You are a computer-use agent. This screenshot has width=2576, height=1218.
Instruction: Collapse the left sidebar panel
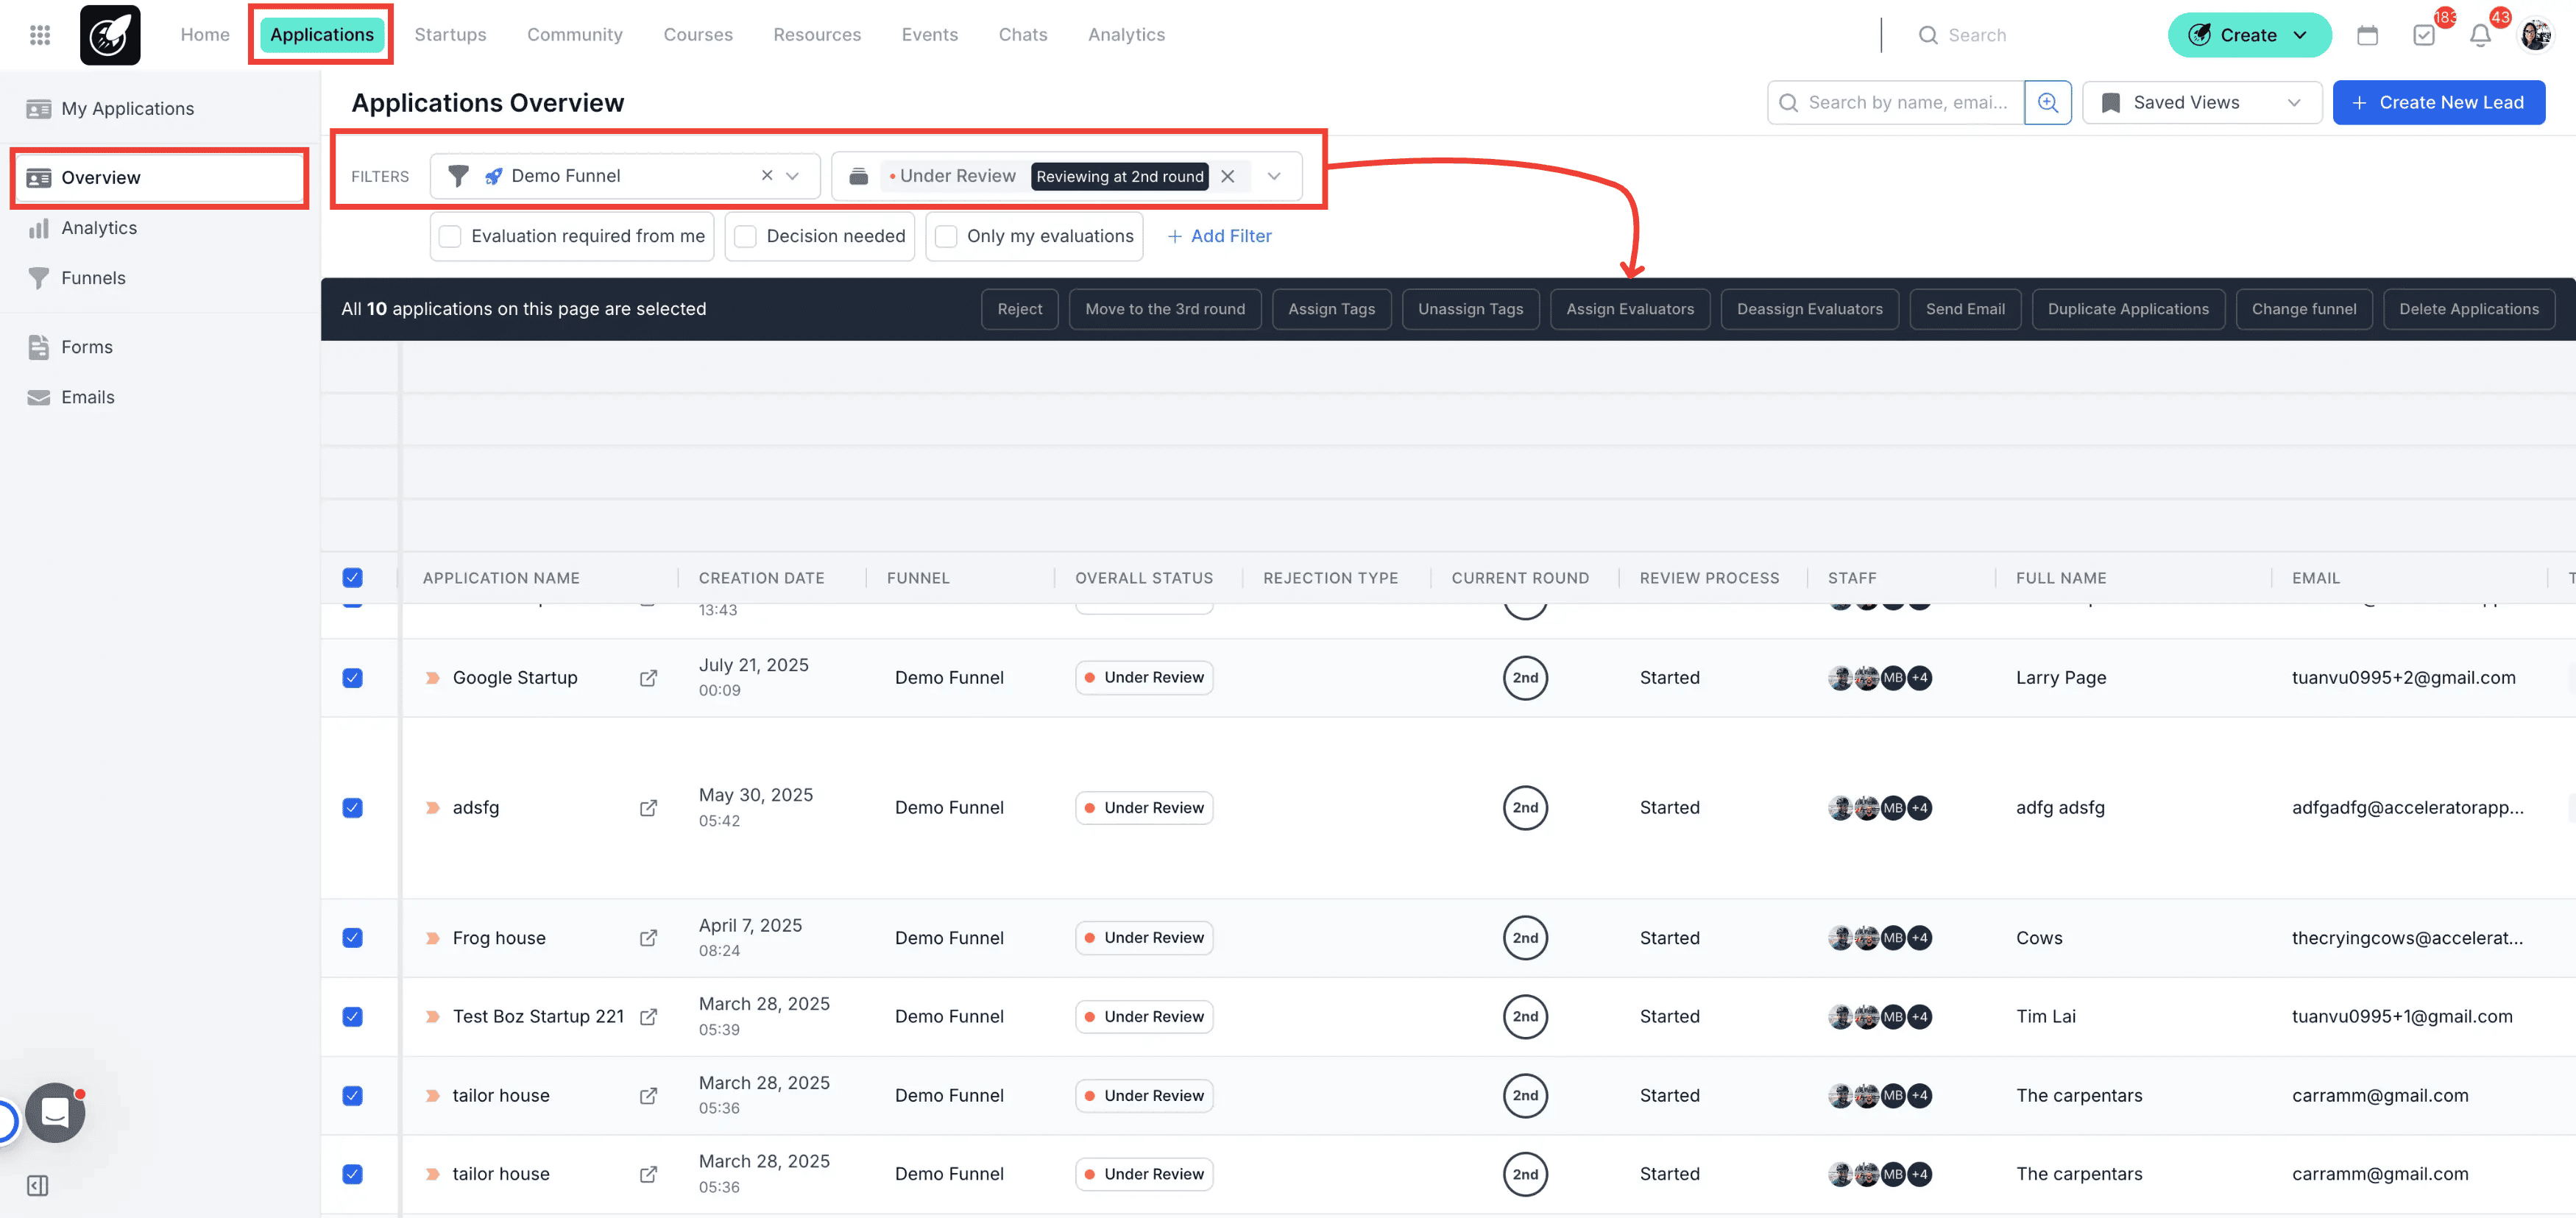point(38,1185)
